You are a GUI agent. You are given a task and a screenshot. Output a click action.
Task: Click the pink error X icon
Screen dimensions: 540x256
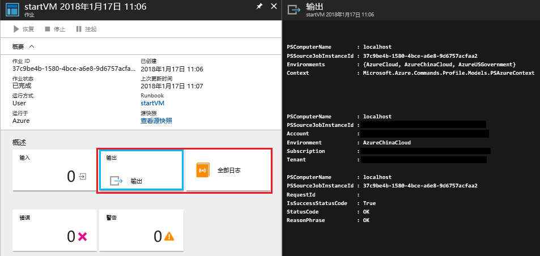pyautogui.click(x=83, y=237)
